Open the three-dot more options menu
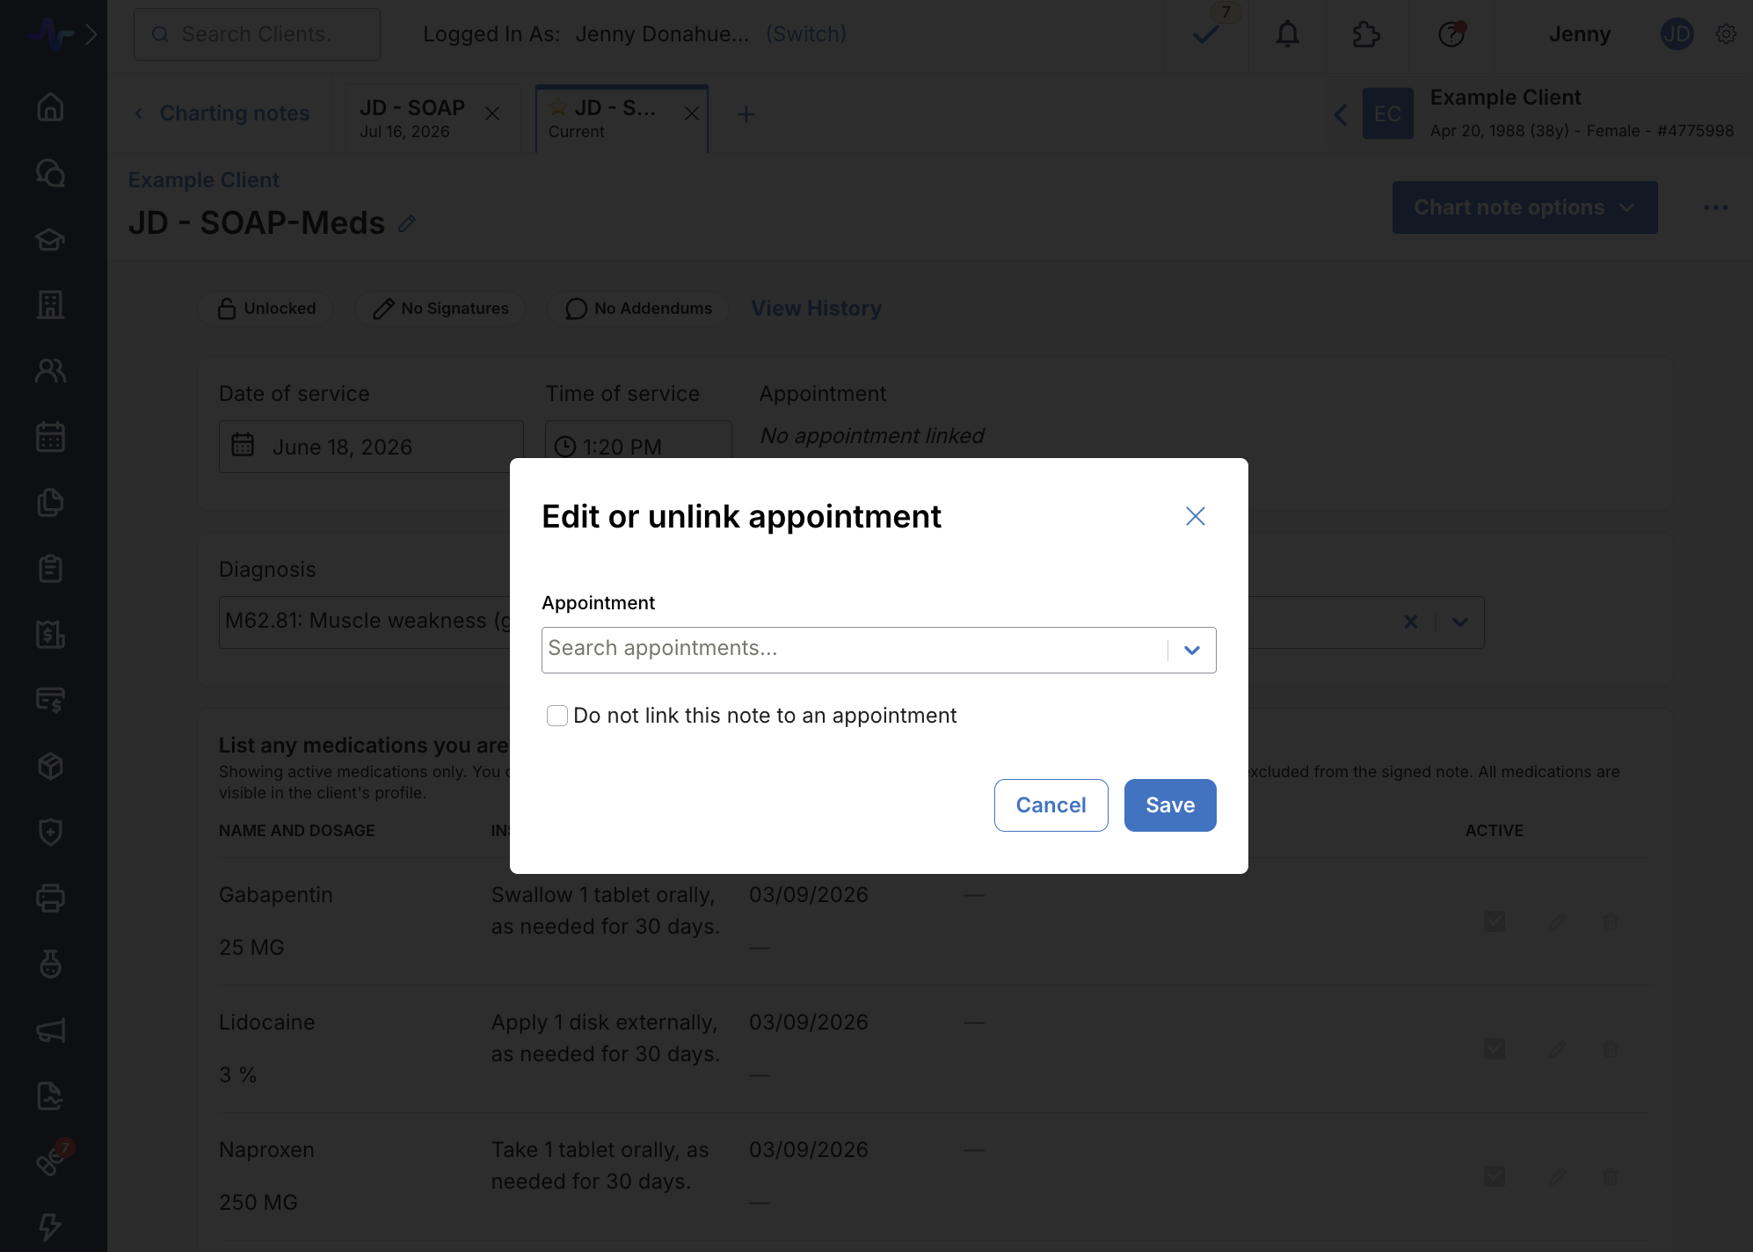This screenshot has width=1753, height=1252. tap(1716, 207)
